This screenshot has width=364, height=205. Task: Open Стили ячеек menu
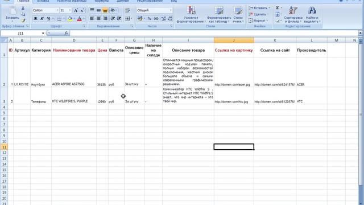pos(238,14)
